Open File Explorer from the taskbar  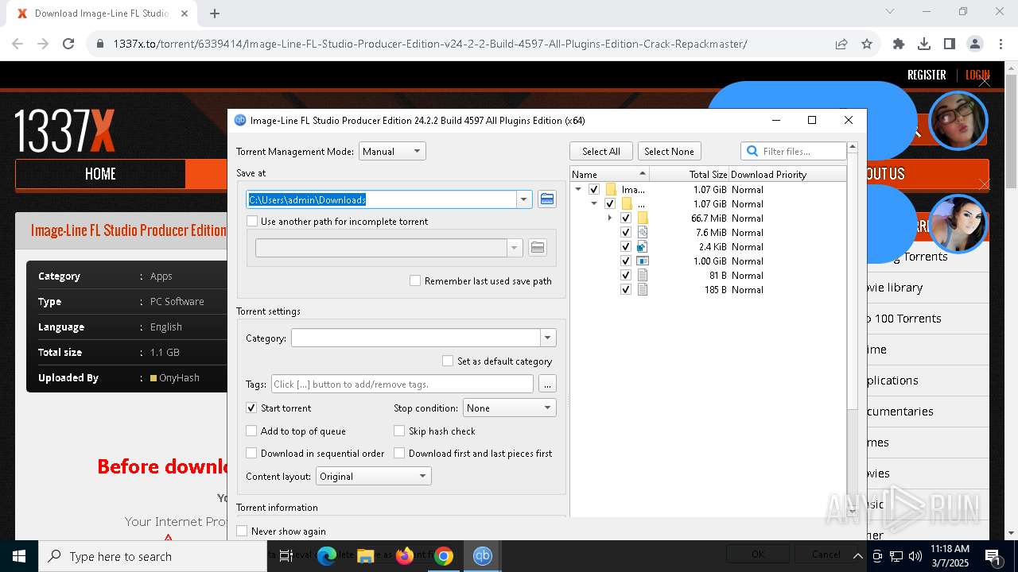pos(366,556)
